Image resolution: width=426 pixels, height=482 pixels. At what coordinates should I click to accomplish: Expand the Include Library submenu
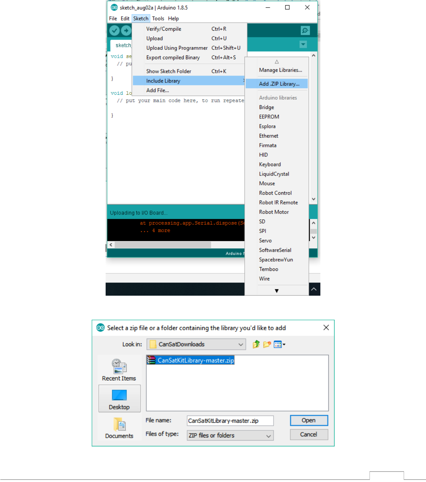(190, 81)
